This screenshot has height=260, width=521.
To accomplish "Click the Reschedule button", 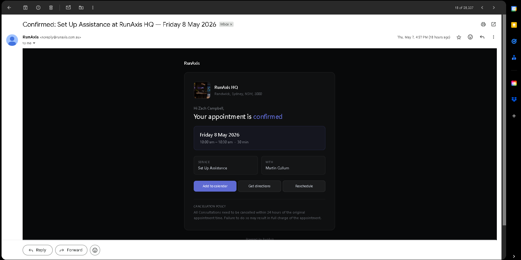I will [x=304, y=186].
